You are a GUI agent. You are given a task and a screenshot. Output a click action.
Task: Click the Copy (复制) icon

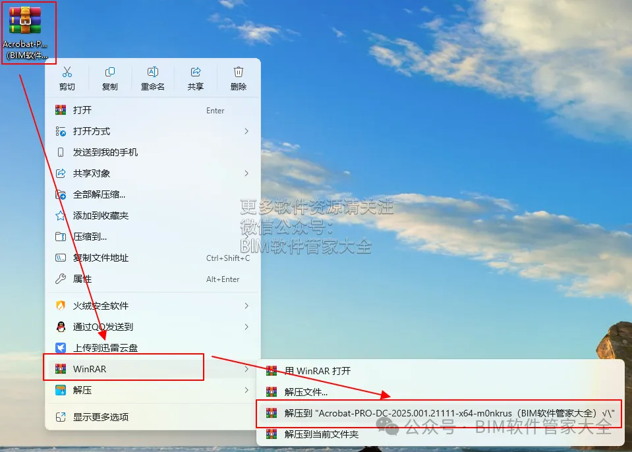(109, 72)
